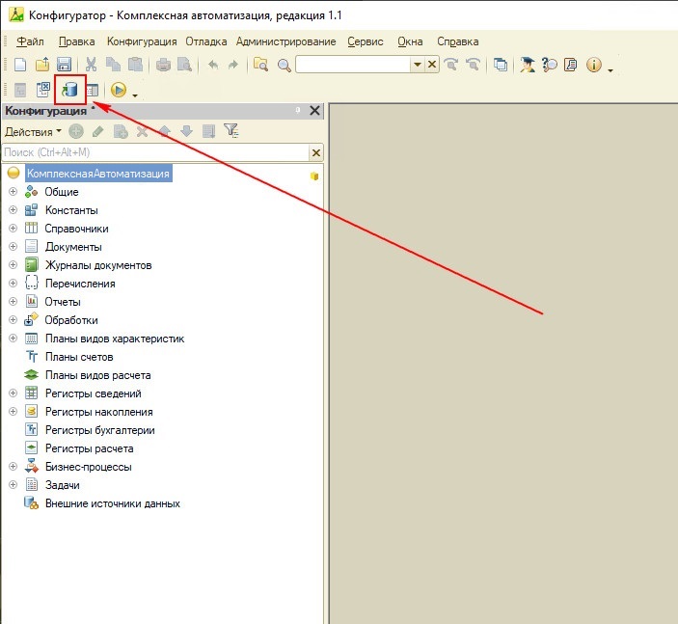Click the Print preview icon
678x624 pixels.
pos(184,65)
